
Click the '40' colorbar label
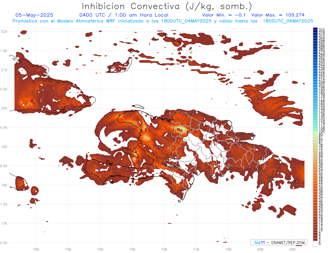pos(321,189)
